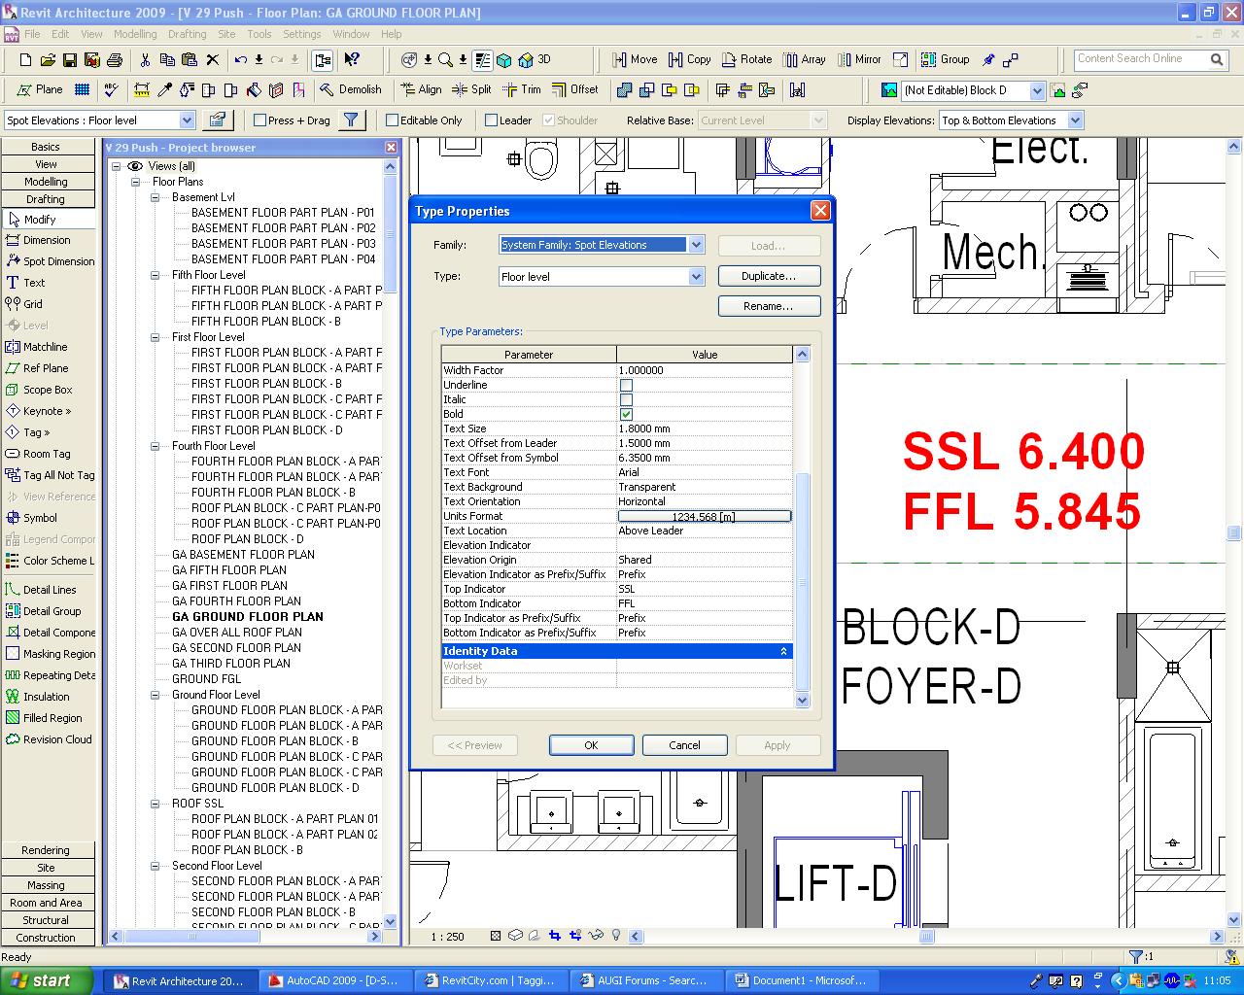Image resolution: width=1244 pixels, height=995 pixels.
Task: Open the File menu
Action: tap(32, 34)
